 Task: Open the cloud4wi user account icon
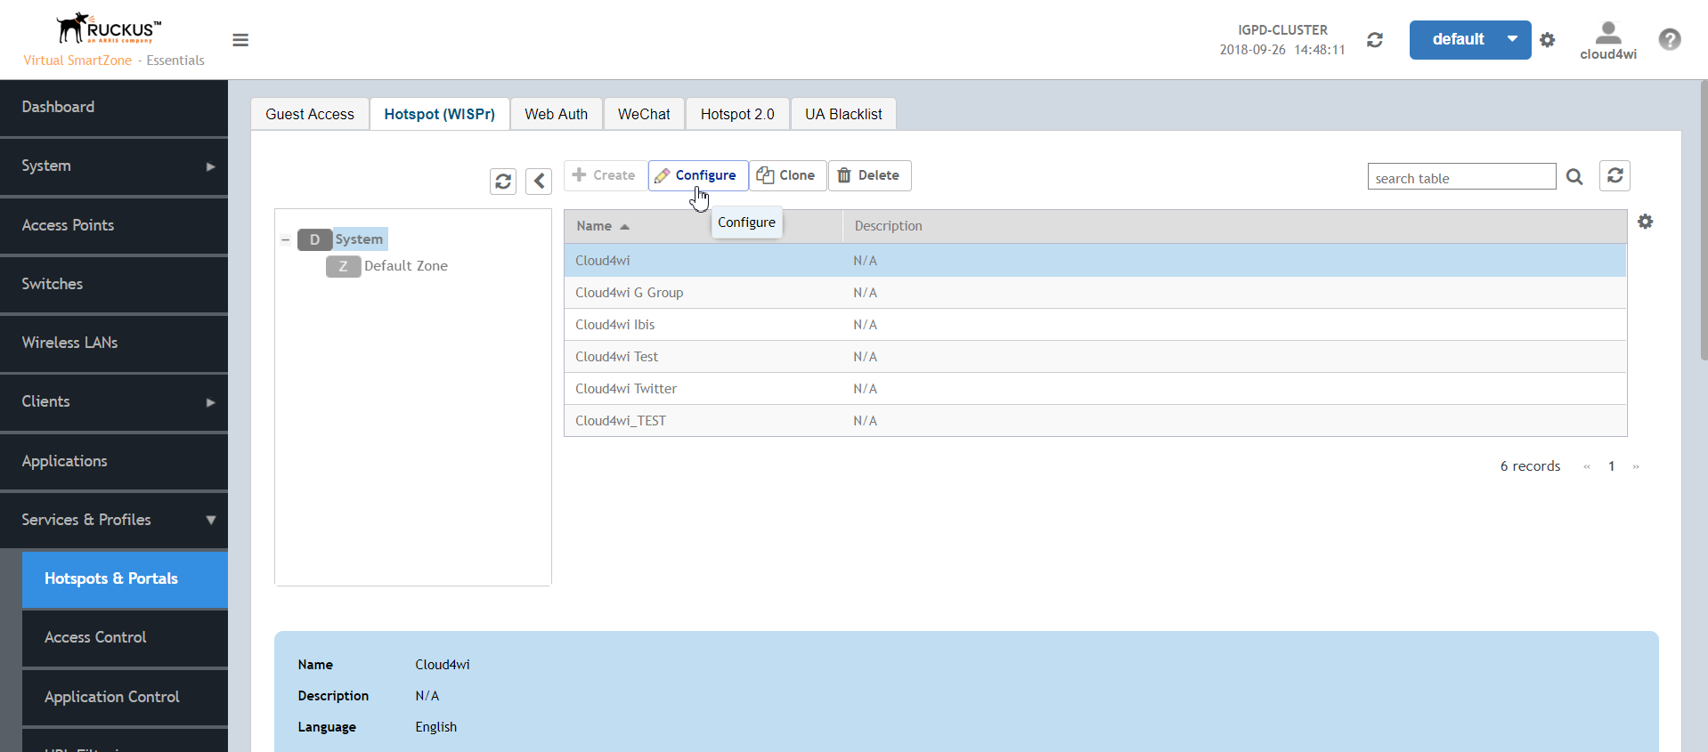(x=1608, y=40)
